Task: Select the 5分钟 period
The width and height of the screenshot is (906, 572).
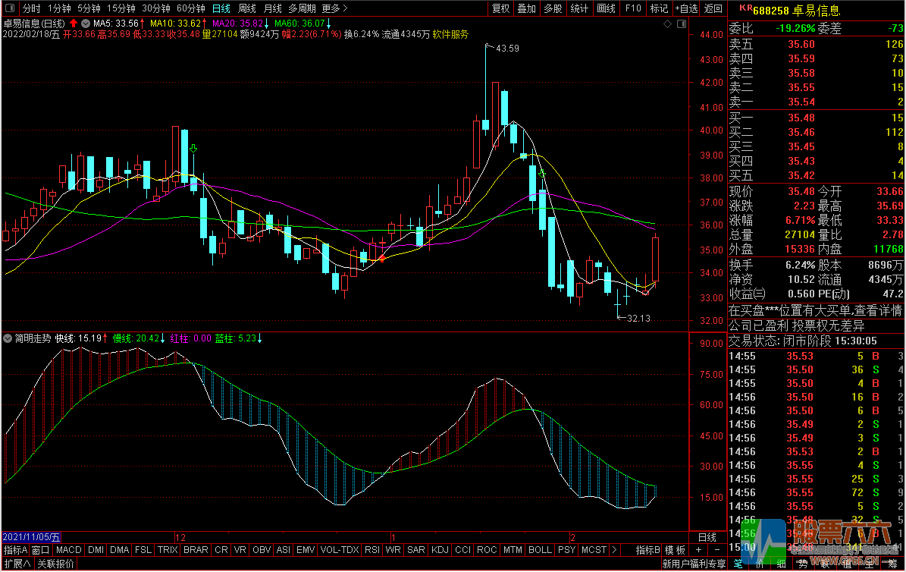Action: click(x=89, y=8)
